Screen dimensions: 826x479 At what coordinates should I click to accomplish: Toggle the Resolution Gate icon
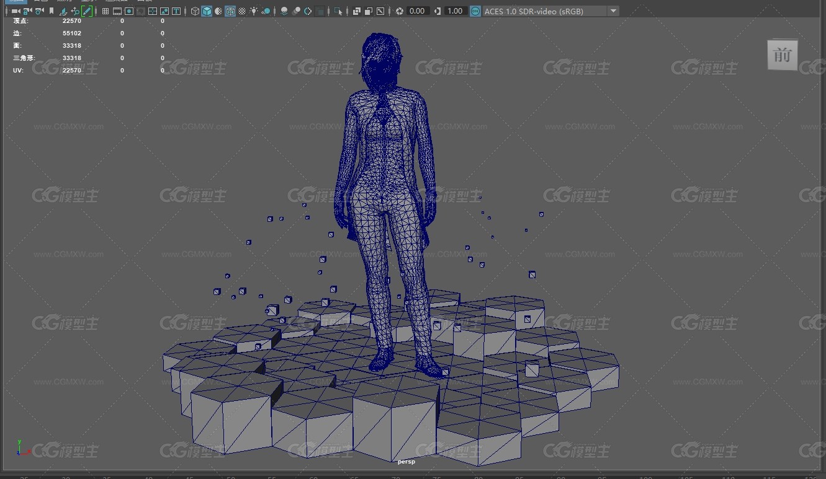point(129,11)
